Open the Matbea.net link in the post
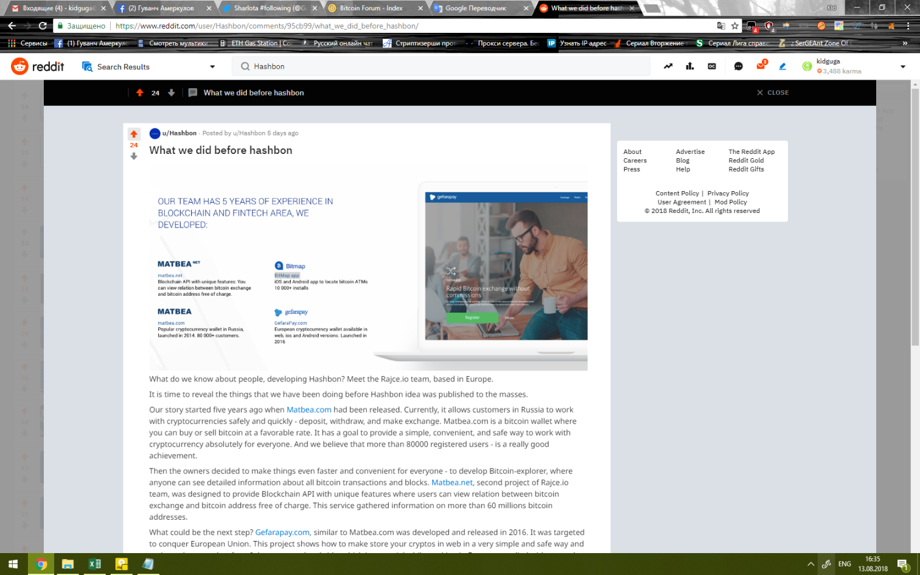920x575 pixels. 452,483
